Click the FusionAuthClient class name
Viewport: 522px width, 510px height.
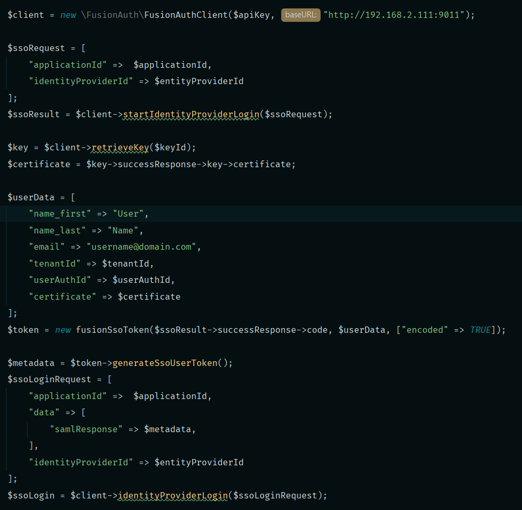[x=186, y=15]
